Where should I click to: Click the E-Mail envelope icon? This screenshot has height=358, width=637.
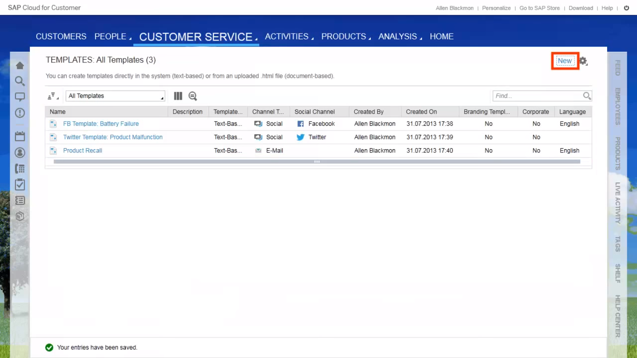tap(258, 151)
